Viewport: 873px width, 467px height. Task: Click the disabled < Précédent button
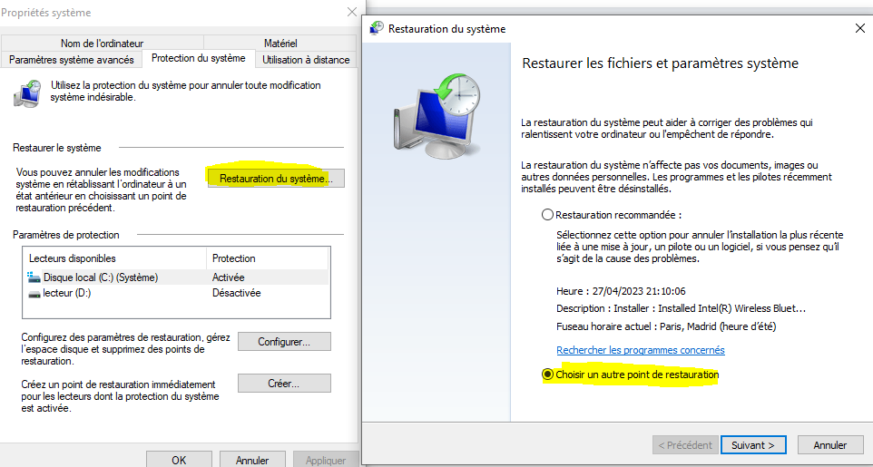[685, 444]
